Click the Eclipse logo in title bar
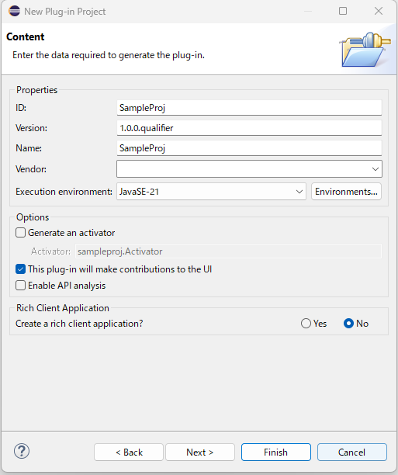This screenshot has height=475, width=398. (x=14, y=11)
